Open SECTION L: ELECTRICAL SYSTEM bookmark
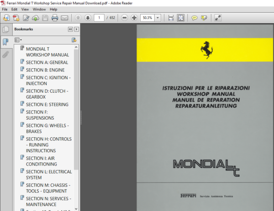Viewport: 274px width, 211px height. [49, 175]
